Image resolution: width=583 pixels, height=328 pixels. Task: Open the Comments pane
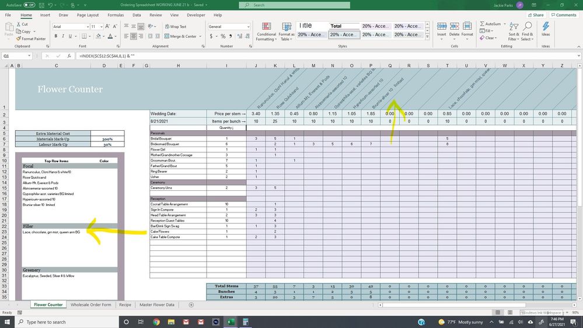pyautogui.click(x=563, y=15)
